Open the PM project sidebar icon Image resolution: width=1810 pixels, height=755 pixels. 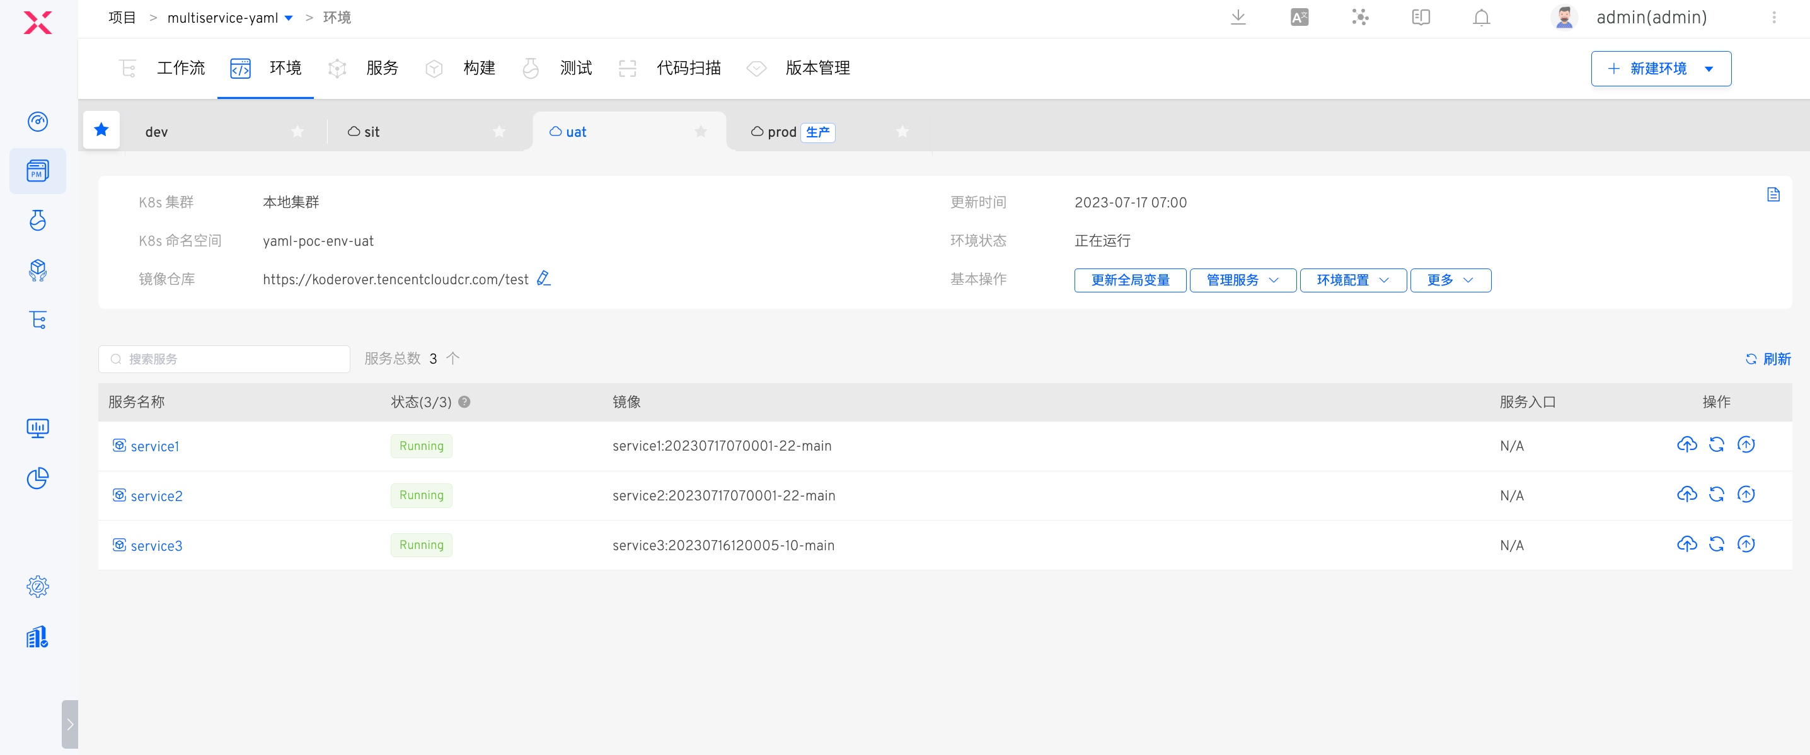coord(38,171)
